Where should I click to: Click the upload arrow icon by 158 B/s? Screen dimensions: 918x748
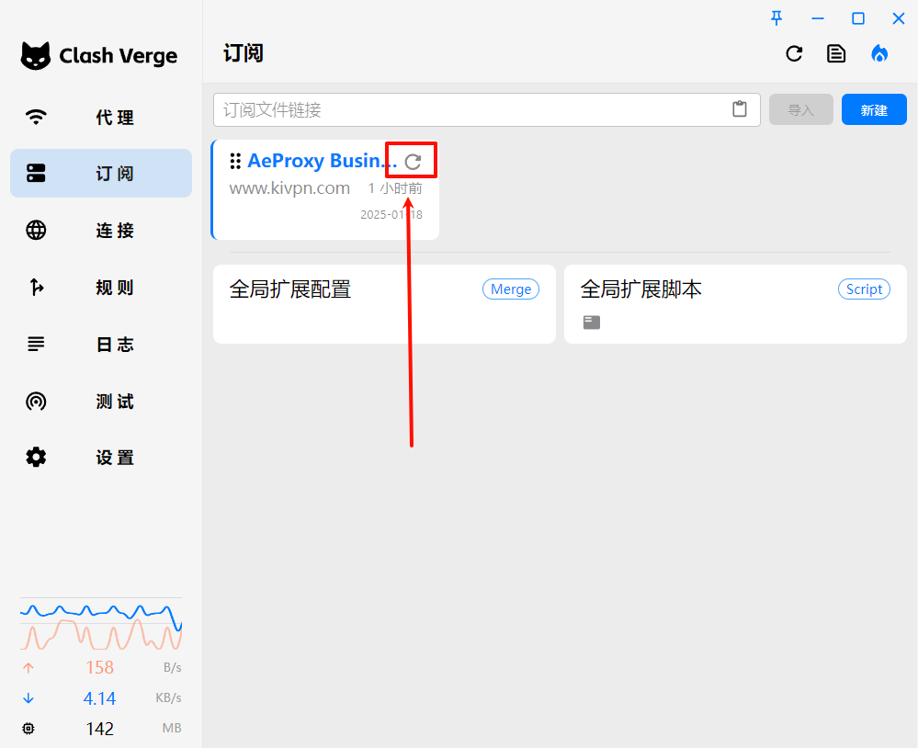point(28,668)
